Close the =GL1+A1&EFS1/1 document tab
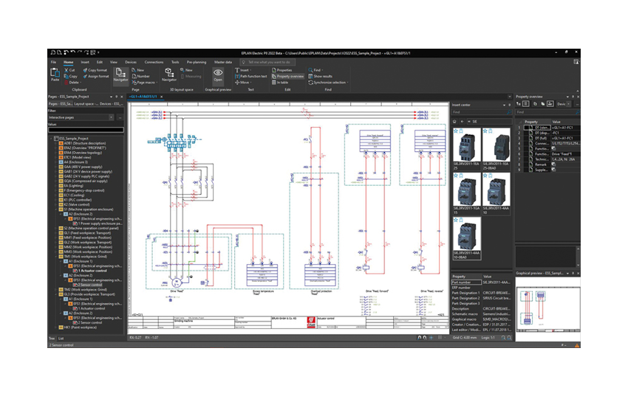This screenshot has height=396, width=628. point(161,97)
